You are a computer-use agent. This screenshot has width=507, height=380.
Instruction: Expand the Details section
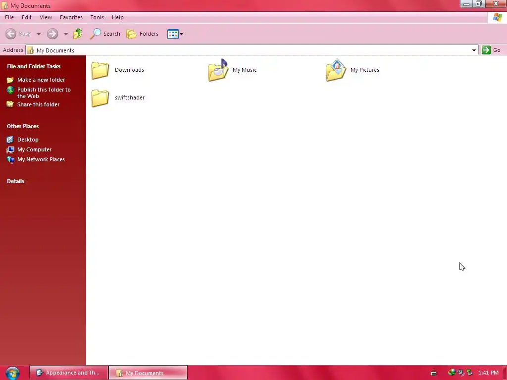[x=15, y=181]
